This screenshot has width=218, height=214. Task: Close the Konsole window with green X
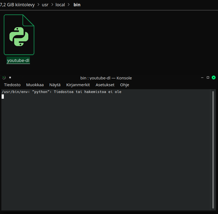214,77
